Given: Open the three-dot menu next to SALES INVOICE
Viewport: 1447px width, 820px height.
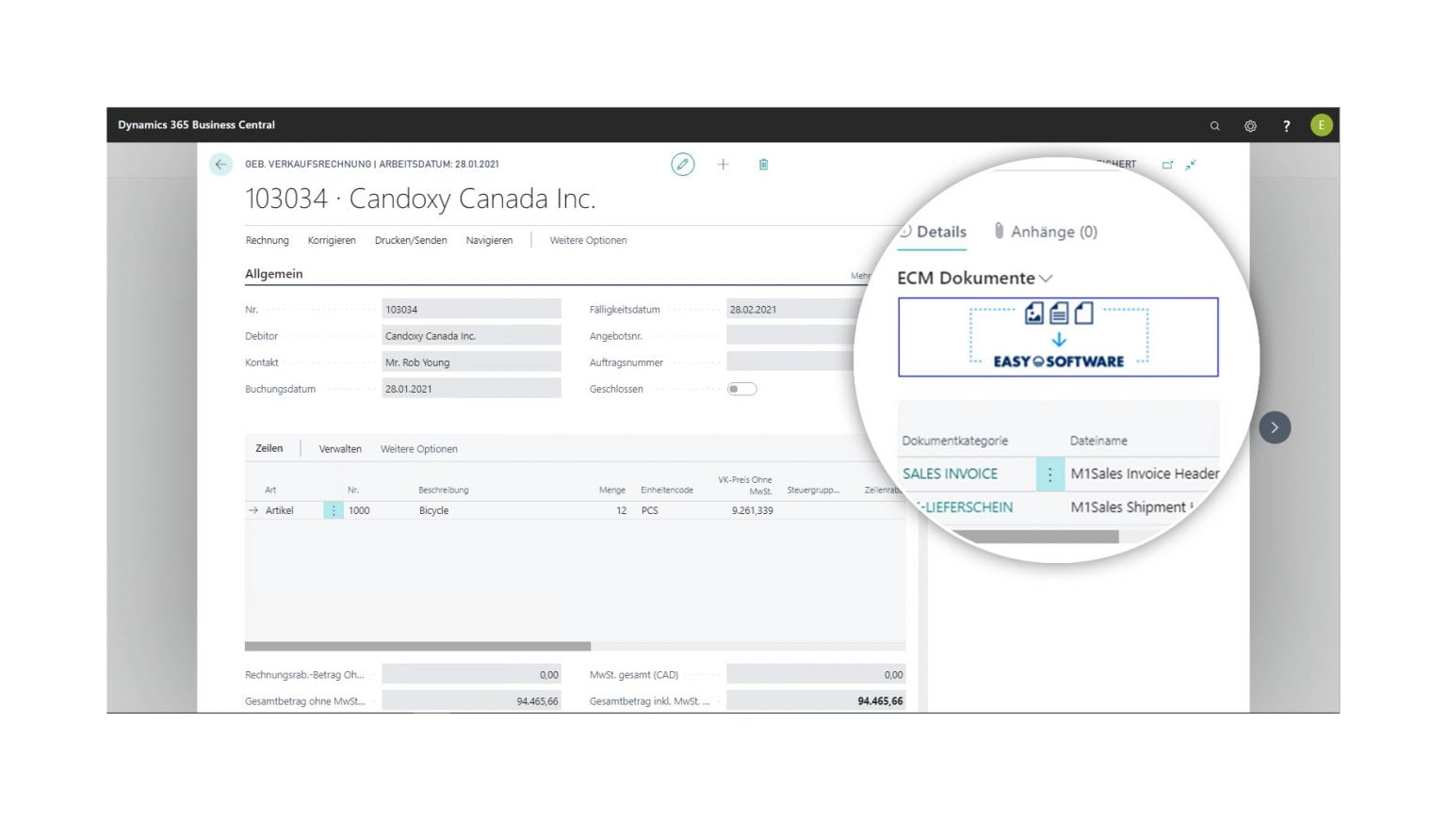Looking at the screenshot, I should coord(1050,474).
